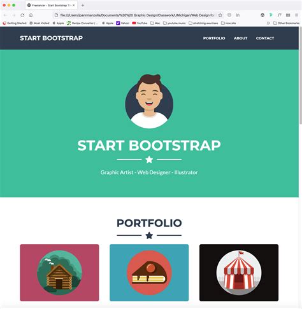Go to PORTFOLIO in the navigation bar
Image resolution: width=302 pixels, height=309 pixels.
(x=214, y=38)
